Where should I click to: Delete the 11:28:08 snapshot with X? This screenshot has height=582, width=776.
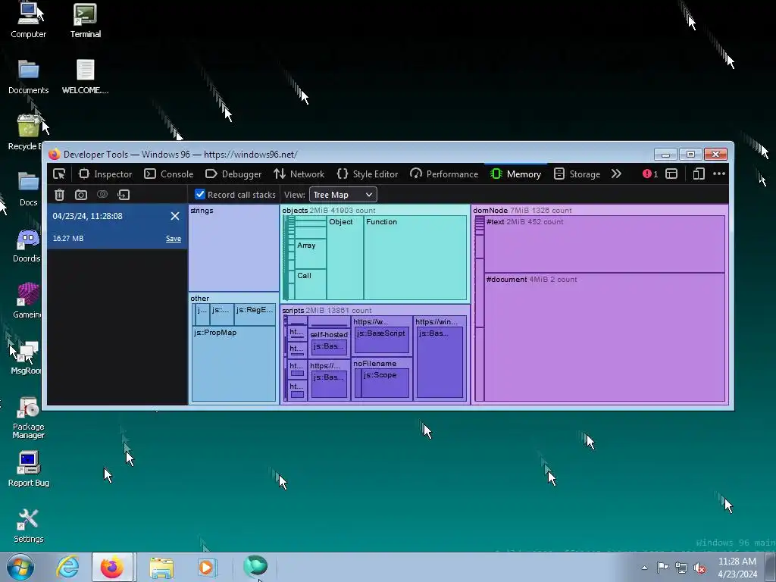[175, 216]
